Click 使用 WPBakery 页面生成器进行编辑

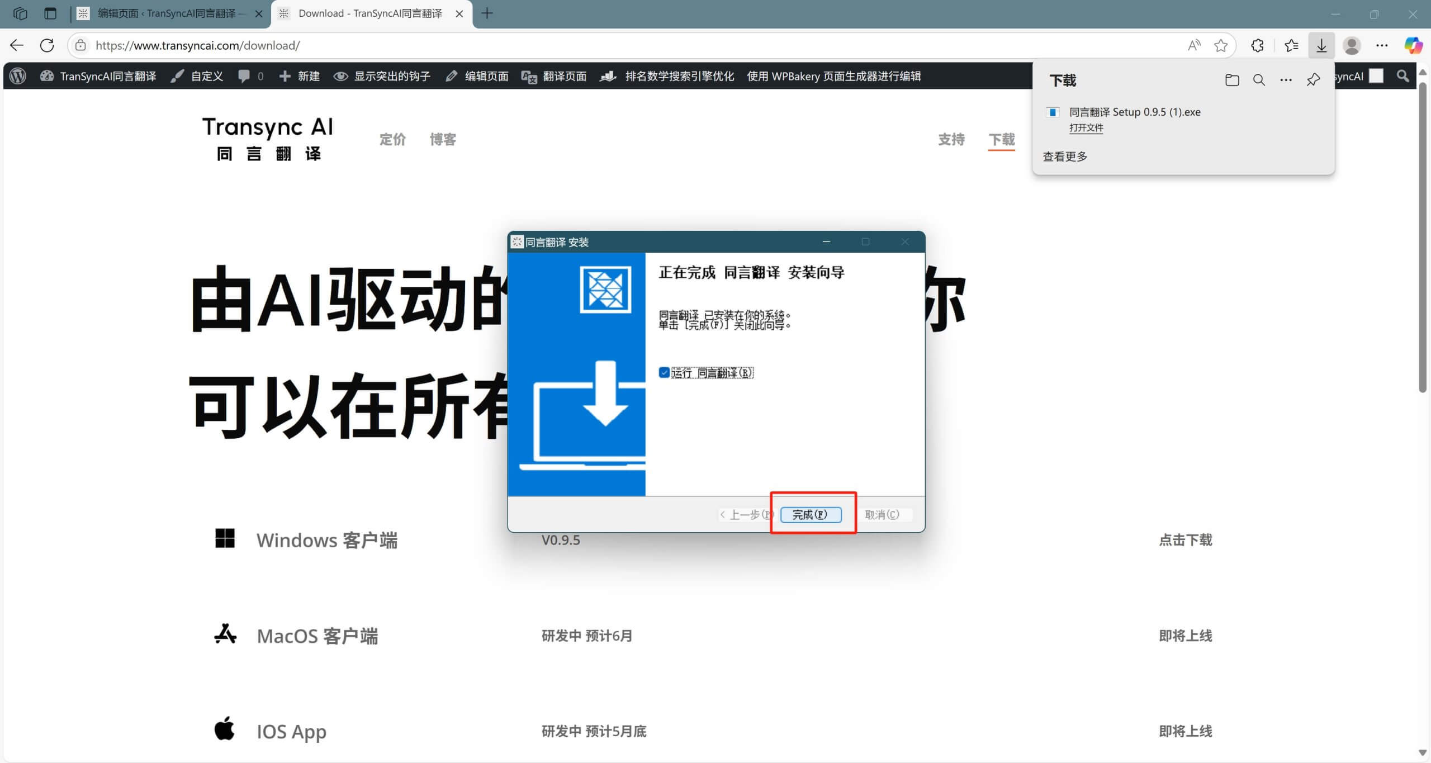point(833,76)
